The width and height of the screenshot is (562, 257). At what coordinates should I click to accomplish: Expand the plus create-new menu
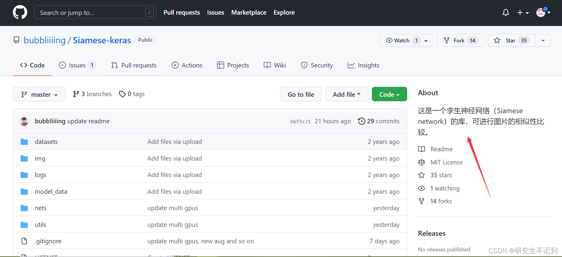pos(523,13)
